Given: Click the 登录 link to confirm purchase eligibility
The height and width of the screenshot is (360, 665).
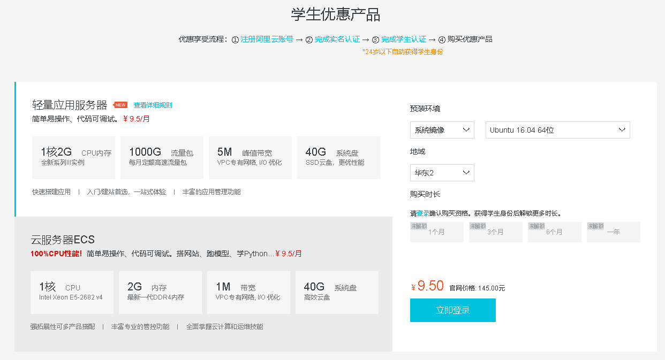Looking at the screenshot, I should point(423,212).
